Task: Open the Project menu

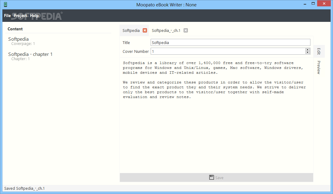Action: (20, 16)
